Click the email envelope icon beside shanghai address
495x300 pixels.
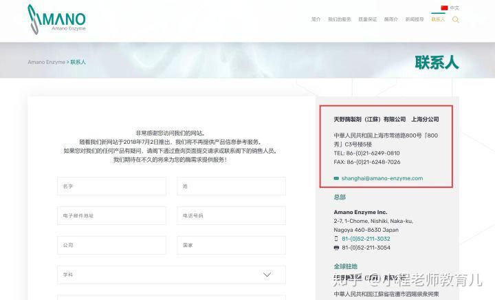point(336,178)
